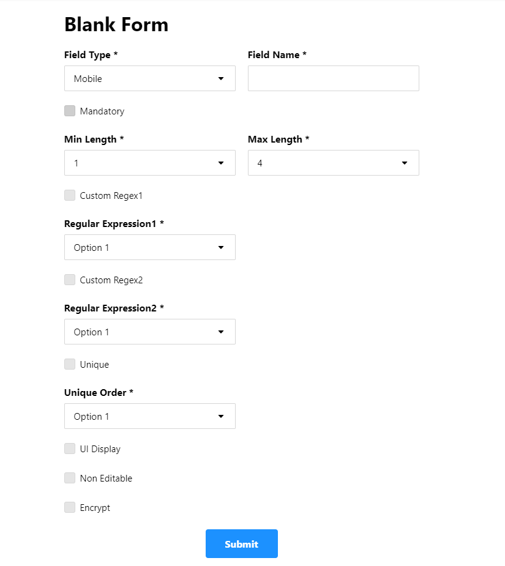Click the Mandatory checkbox label text
Screen dimensions: 505x566
[x=102, y=111]
